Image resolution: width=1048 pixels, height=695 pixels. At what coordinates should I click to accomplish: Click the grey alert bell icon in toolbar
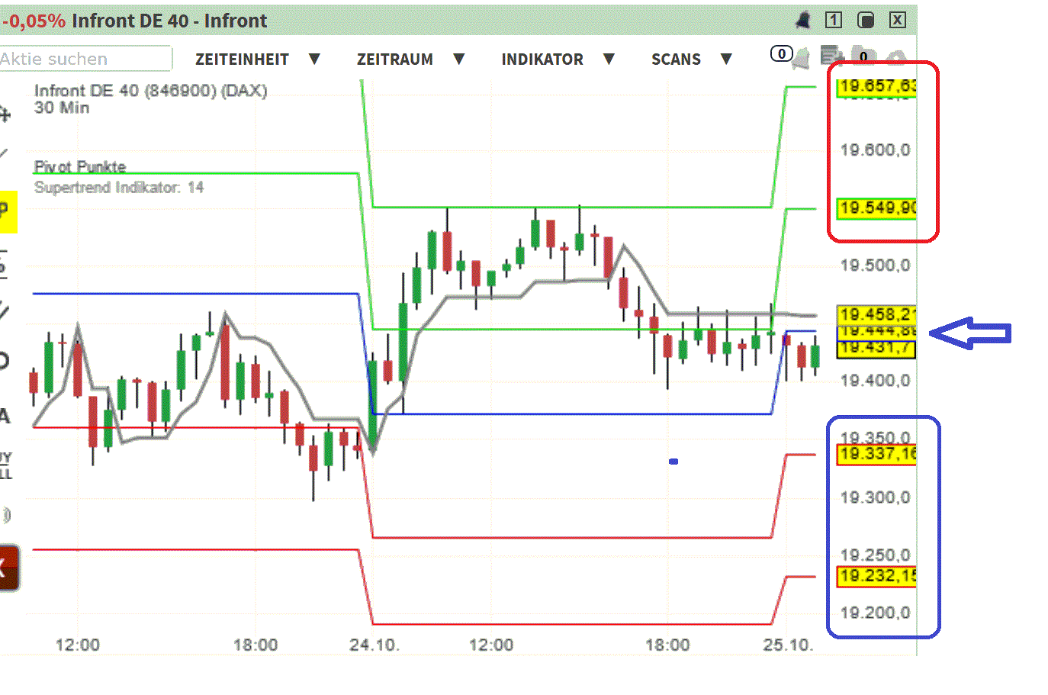[x=801, y=58]
